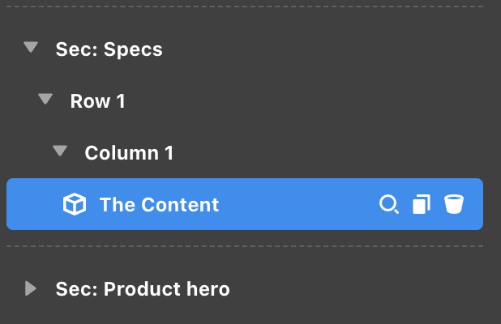Click empty space in highlighted Content row

tap(300, 205)
